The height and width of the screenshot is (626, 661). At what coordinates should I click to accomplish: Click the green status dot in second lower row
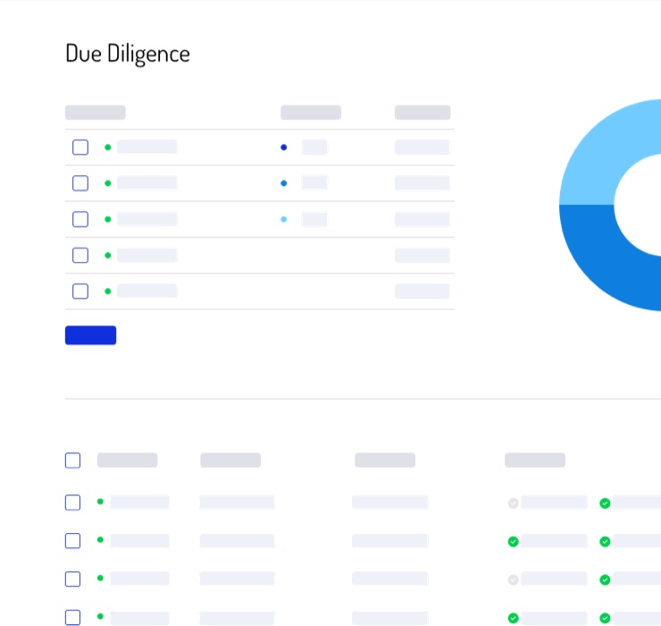coord(100,540)
